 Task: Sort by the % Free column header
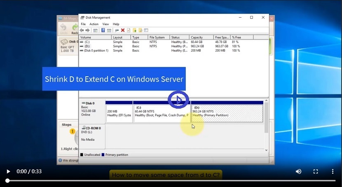pos(242,37)
